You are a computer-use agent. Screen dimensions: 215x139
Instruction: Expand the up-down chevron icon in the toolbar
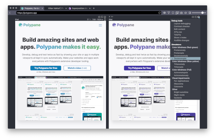click(173, 13)
